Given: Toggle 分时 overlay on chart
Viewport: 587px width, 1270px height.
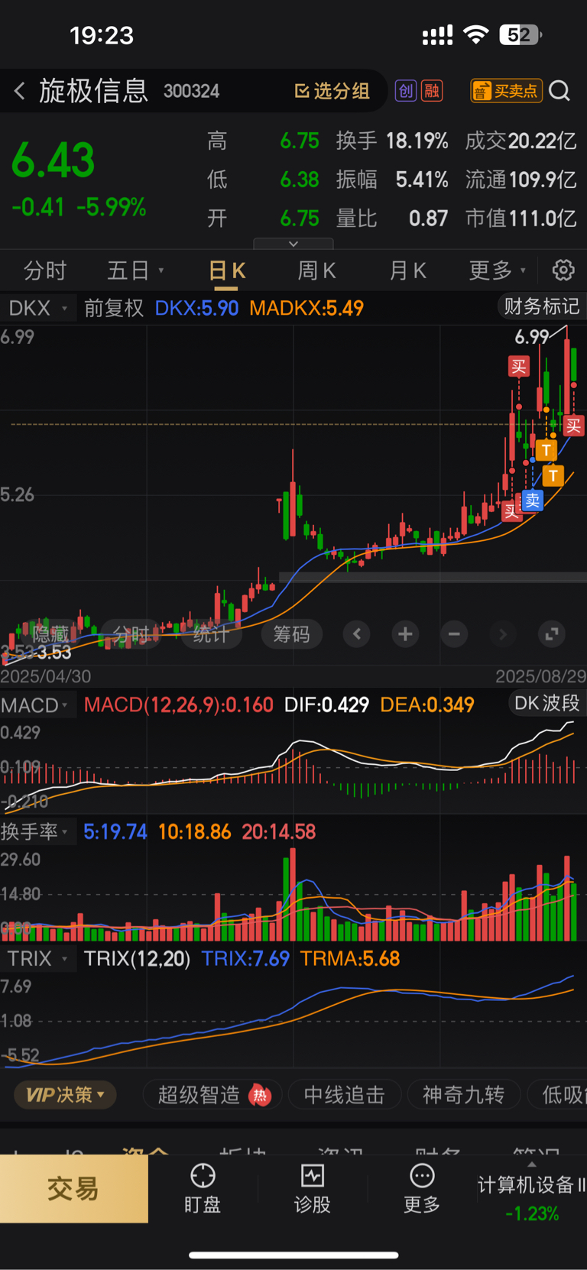Looking at the screenshot, I should click(x=131, y=633).
